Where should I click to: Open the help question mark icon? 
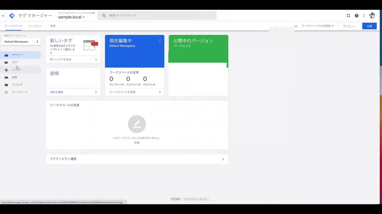[356, 16]
